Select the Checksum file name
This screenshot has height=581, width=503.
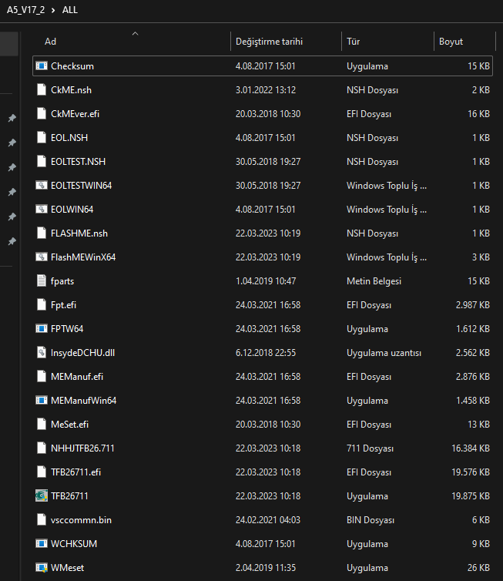pyautogui.click(x=72, y=66)
